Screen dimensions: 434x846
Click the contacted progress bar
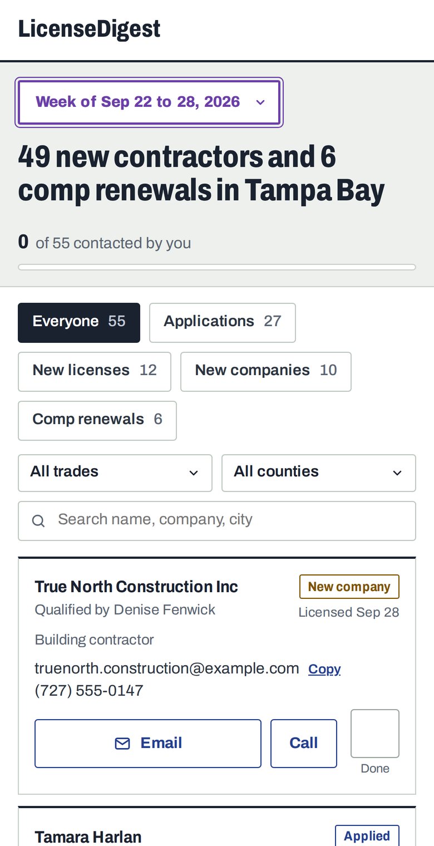[x=217, y=267]
